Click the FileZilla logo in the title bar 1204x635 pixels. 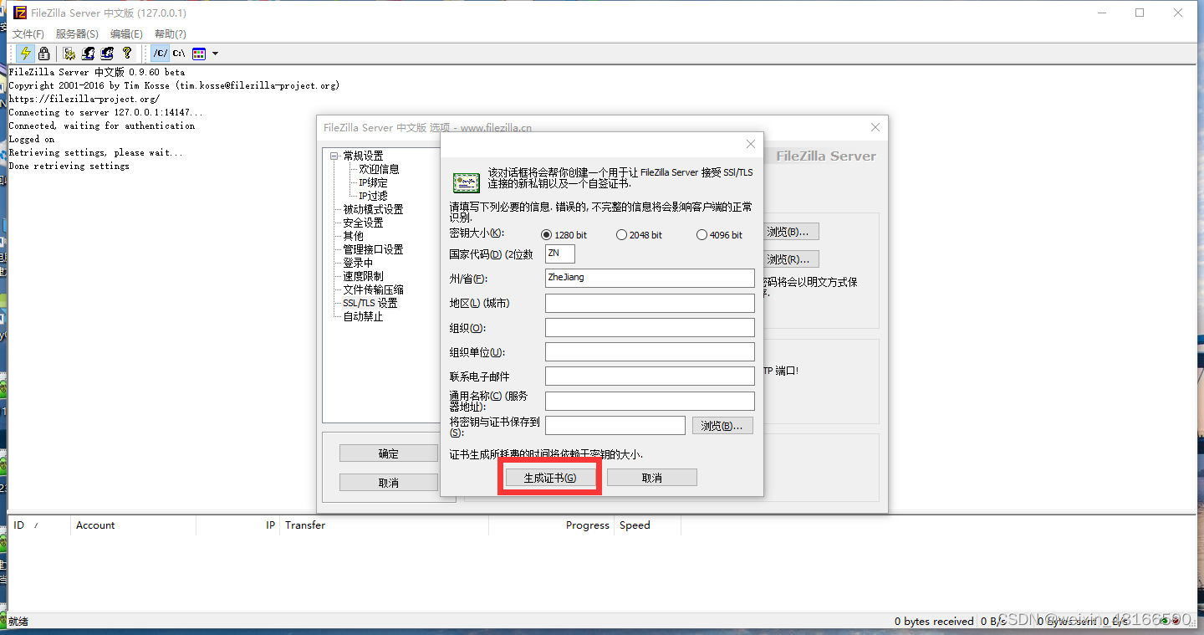(19, 13)
